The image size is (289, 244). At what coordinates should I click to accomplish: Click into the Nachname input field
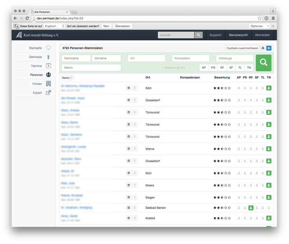click(x=76, y=58)
